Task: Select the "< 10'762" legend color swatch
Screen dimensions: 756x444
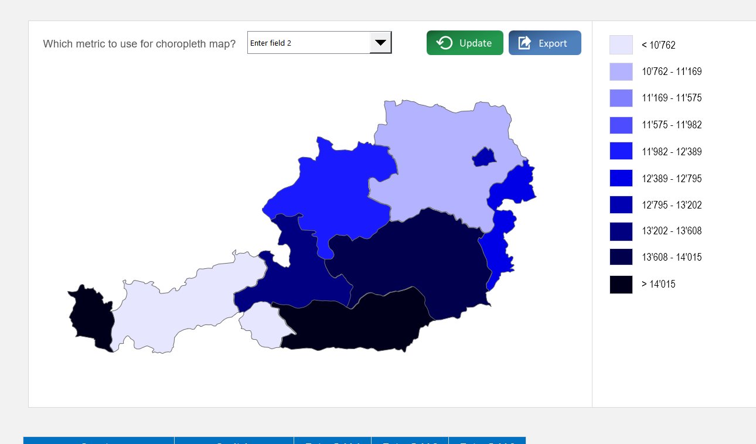Action: [621, 45]
